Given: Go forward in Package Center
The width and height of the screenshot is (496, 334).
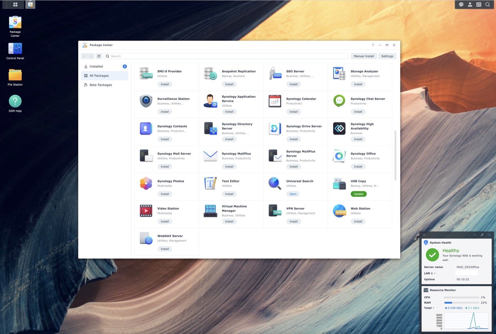Looking at the screenshot, I should click(x=91, y=56).
